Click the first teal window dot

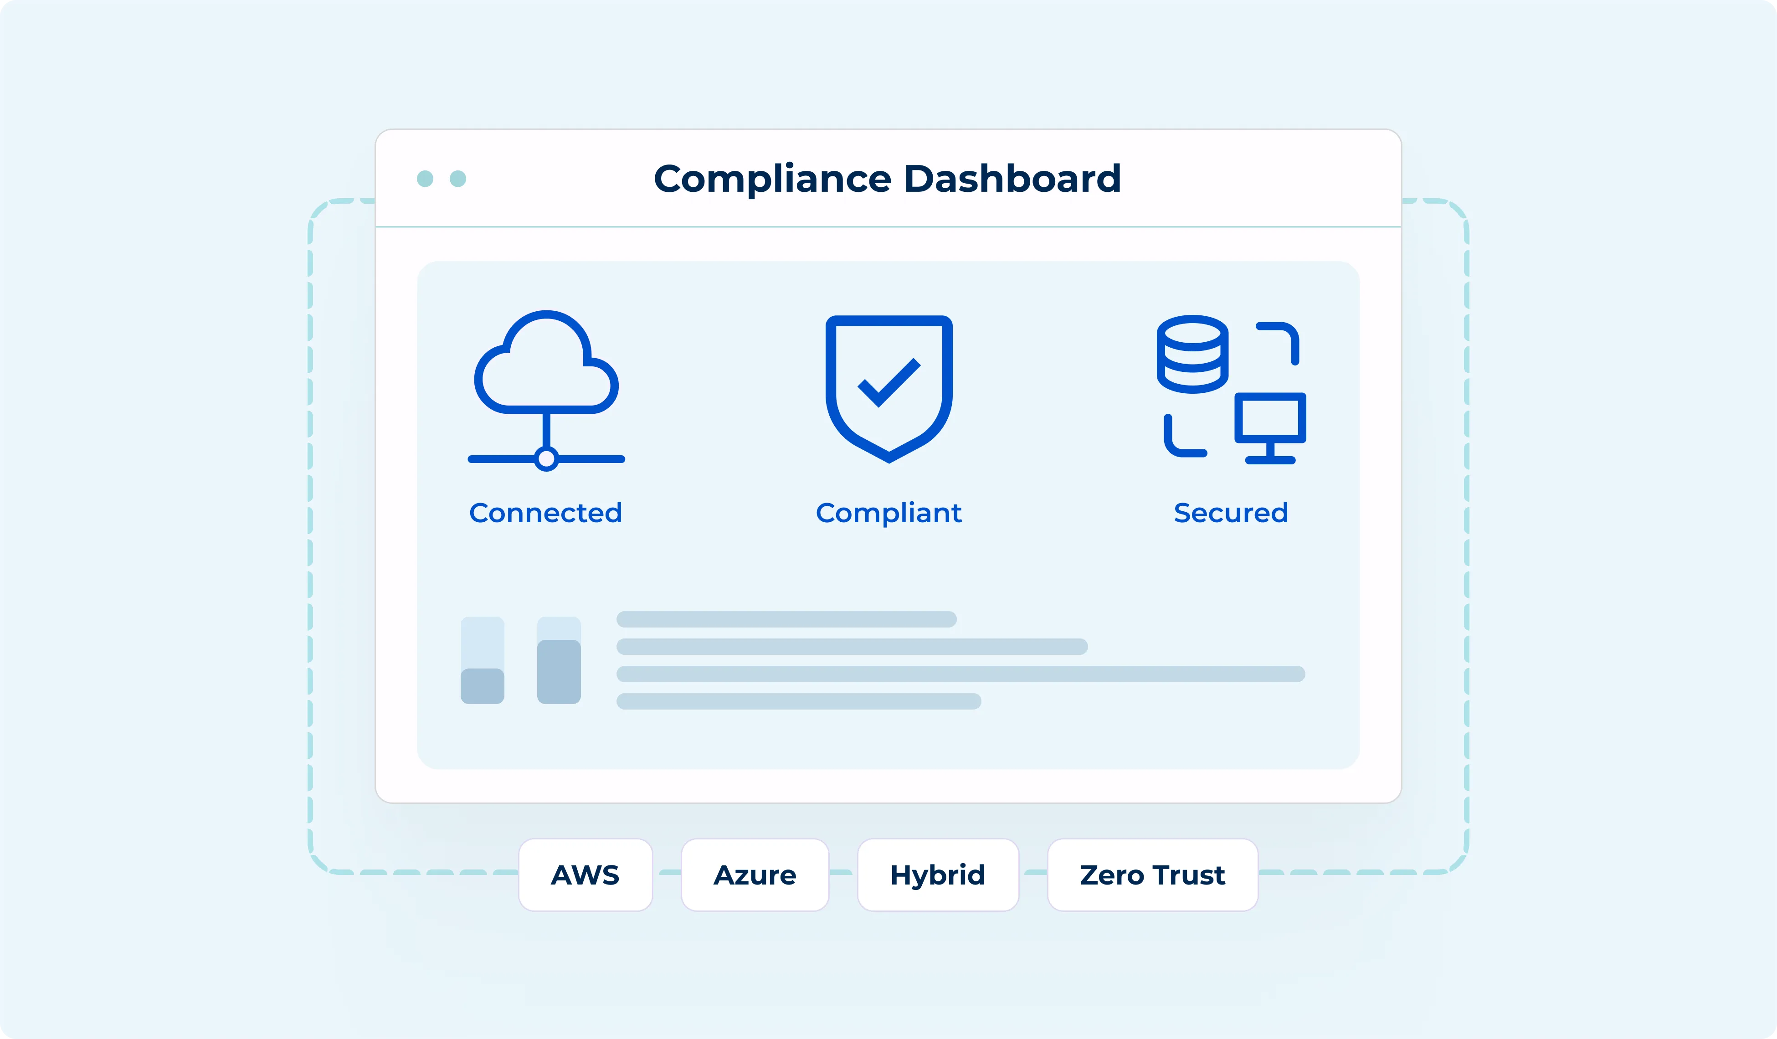pos(425,179)
